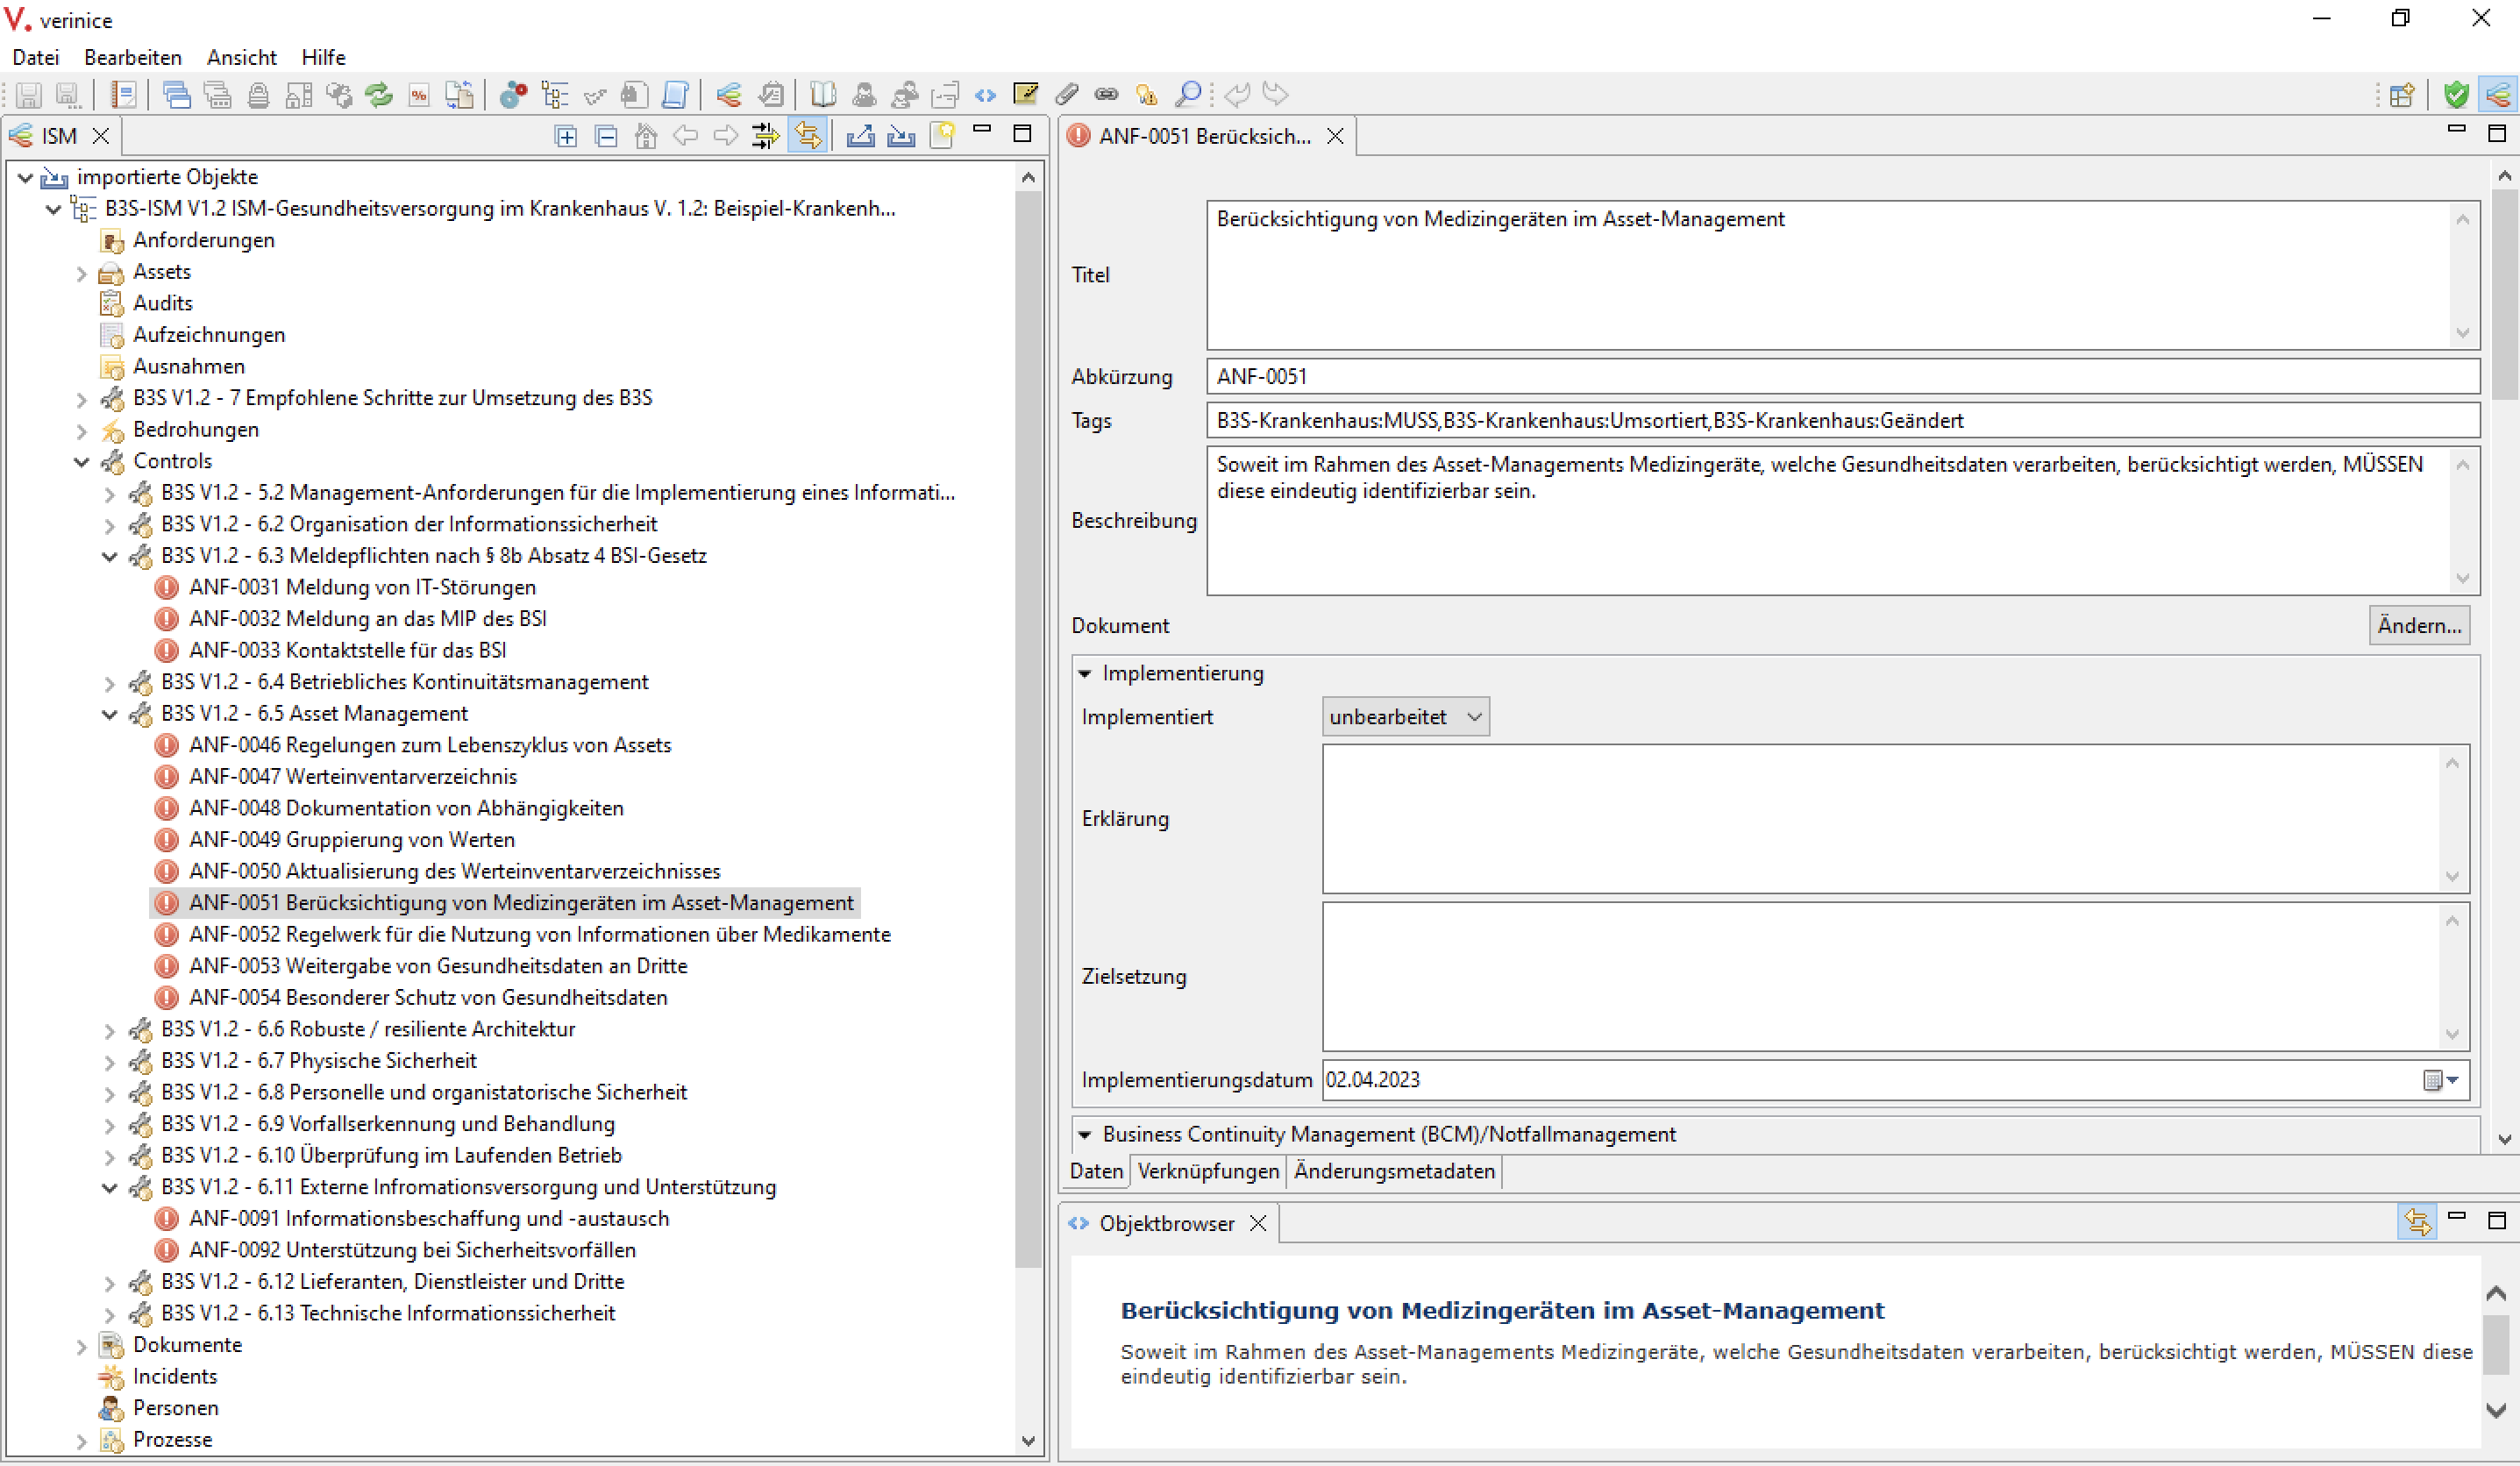
Task: Click the blue scroll document toolbar icon
Action: (675, 95)
